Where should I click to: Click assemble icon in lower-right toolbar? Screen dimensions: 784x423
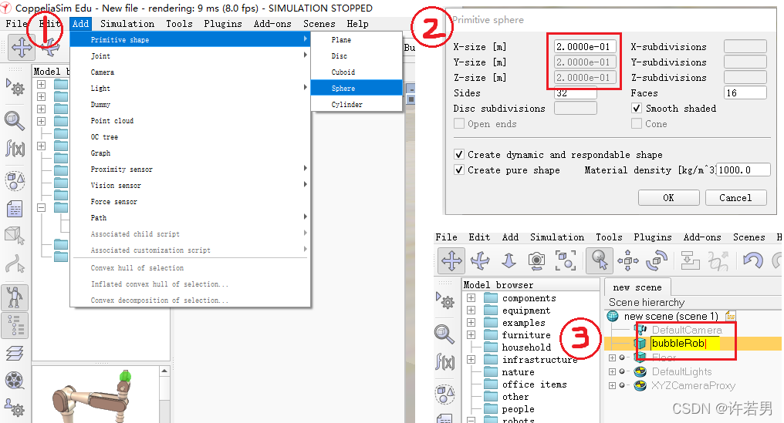(x=690, y=260)
